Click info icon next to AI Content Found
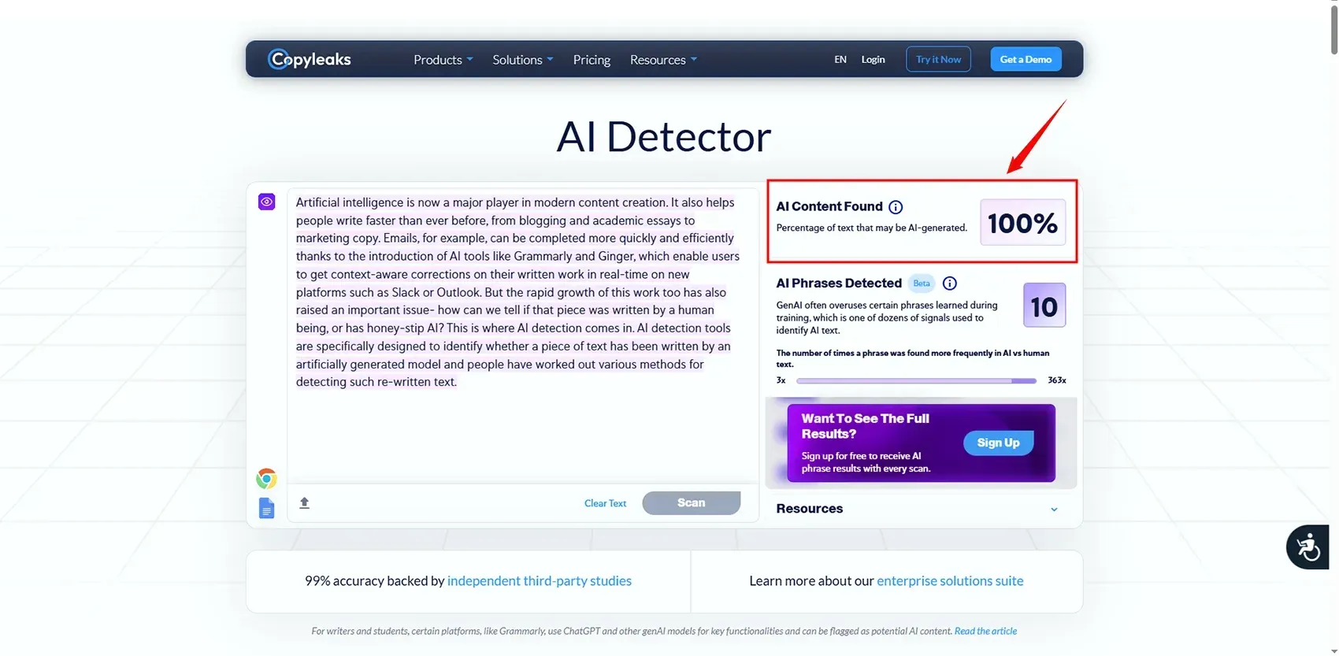Image resolution: width=1339 pixels, height=656 pixels. point(896,207)
